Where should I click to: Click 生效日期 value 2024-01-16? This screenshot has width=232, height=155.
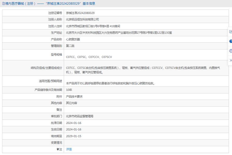74,129
